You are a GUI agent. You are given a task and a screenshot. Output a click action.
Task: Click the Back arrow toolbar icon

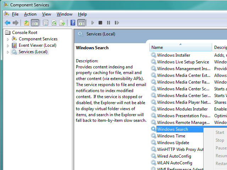(x=7, y=23)
